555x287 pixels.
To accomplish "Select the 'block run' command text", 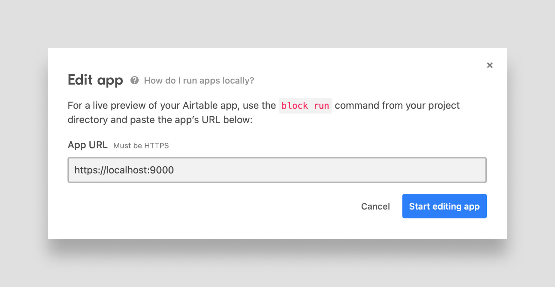I will click(305, 106).
